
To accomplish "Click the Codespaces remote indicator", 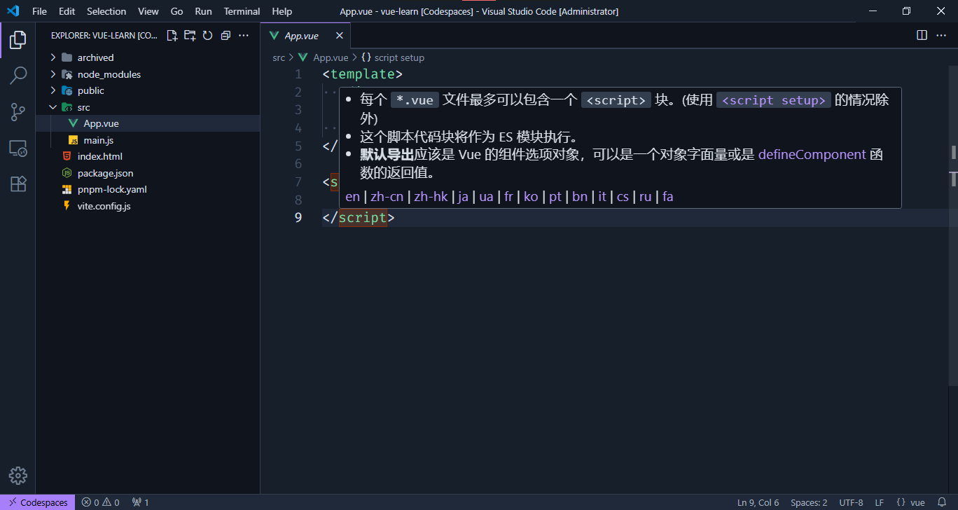I will (x=39, y=502).
